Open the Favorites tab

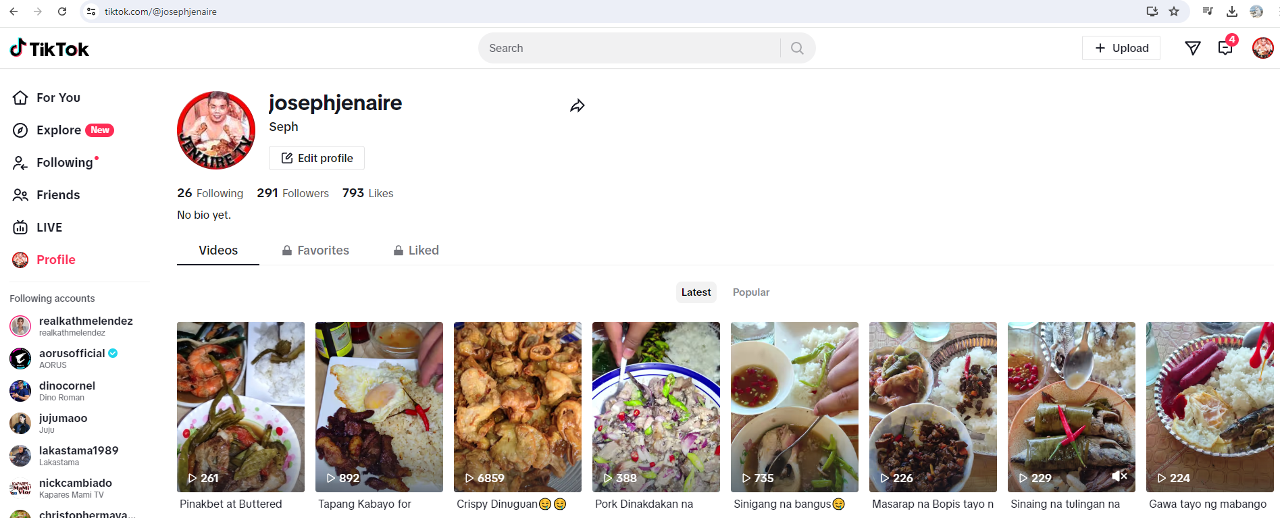315,251
